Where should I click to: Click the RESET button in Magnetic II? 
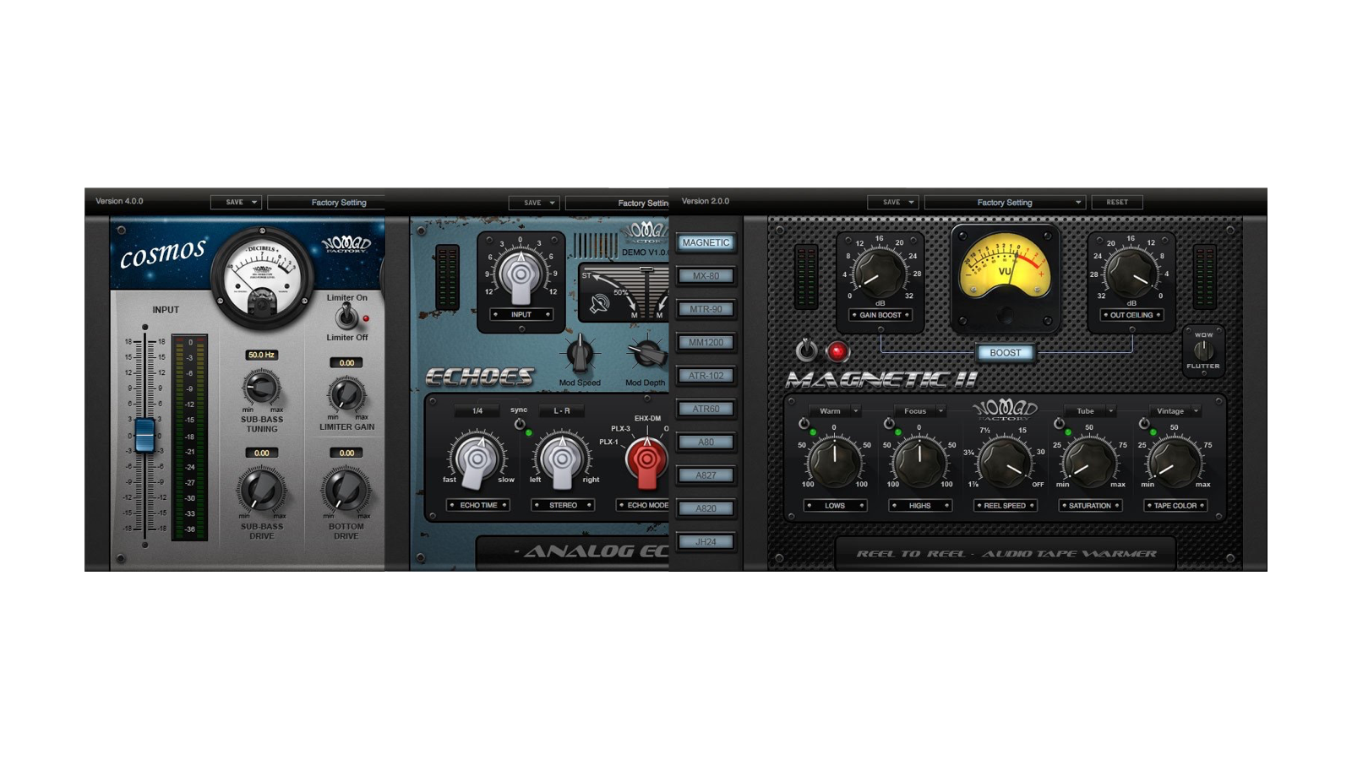click(1117, 203)
